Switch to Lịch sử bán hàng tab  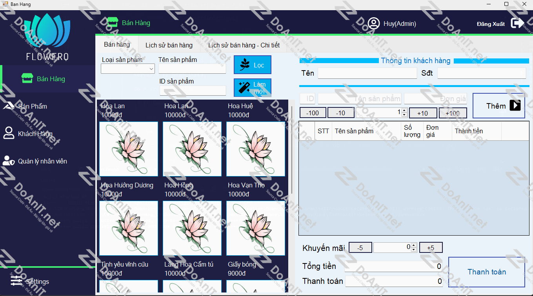click(x=169, y=45)
